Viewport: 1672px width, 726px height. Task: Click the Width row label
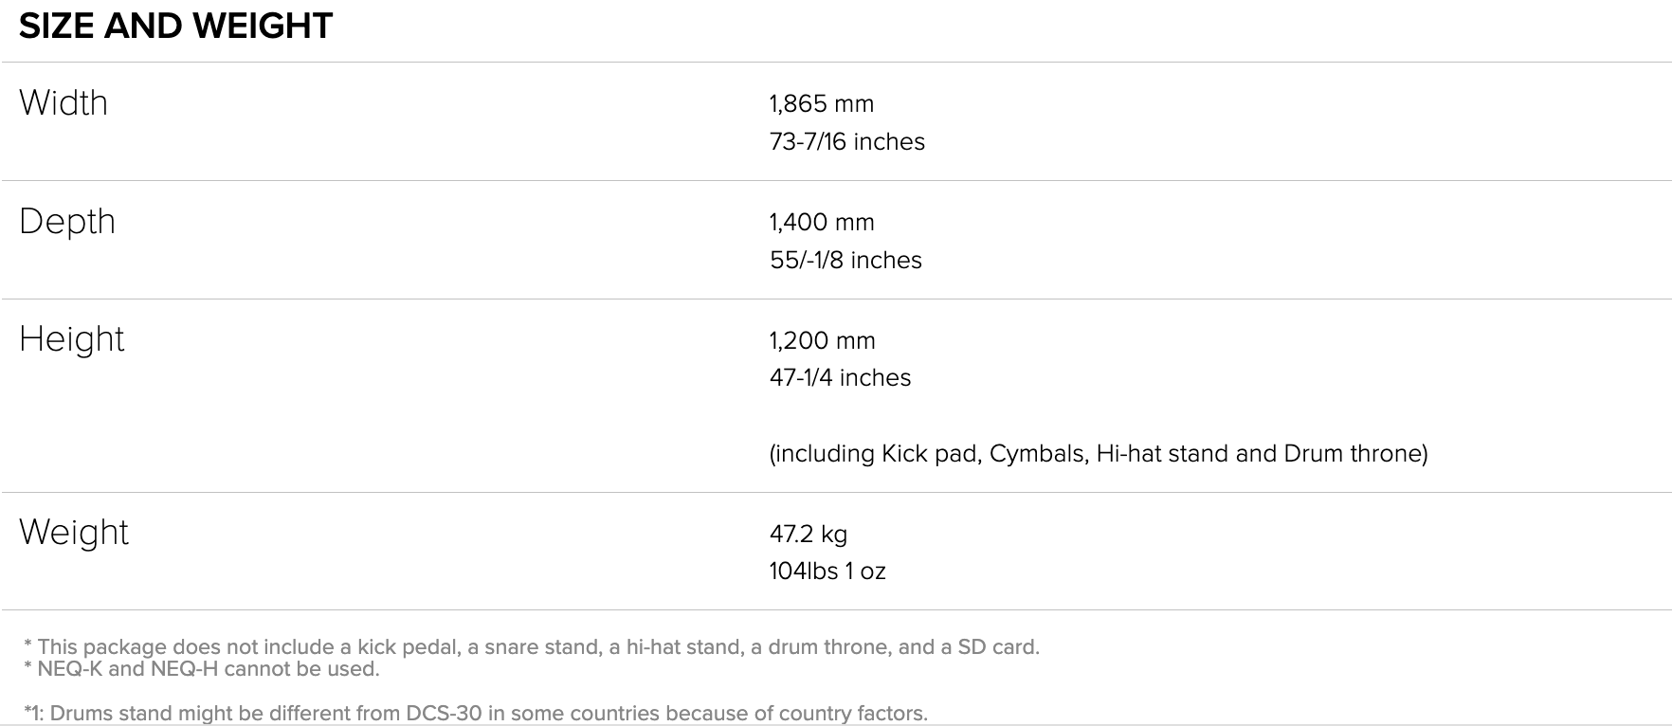coord(64,102)
